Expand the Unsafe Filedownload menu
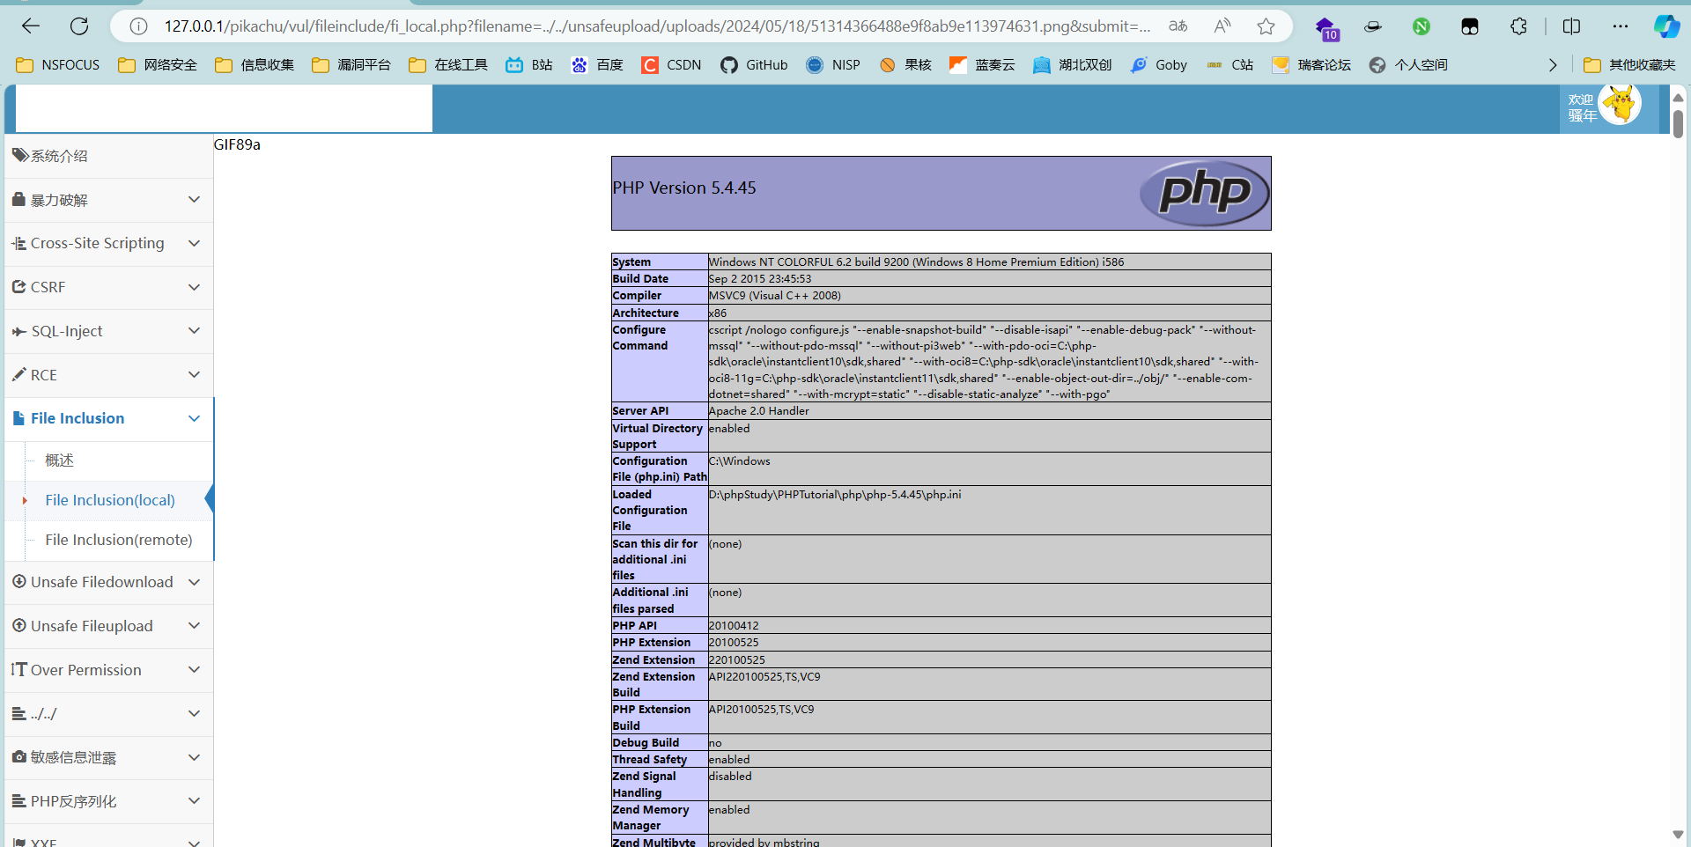The image size is (1691, 847). [109, 582]
